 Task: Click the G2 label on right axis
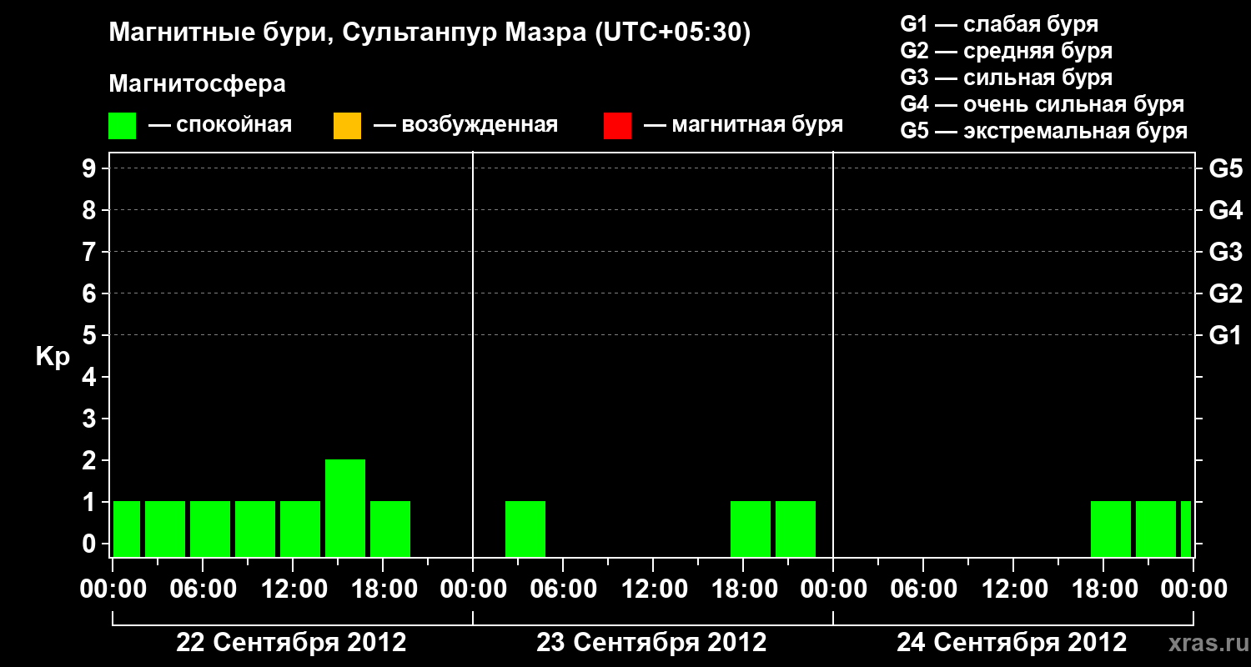(x=1226, y=294)
